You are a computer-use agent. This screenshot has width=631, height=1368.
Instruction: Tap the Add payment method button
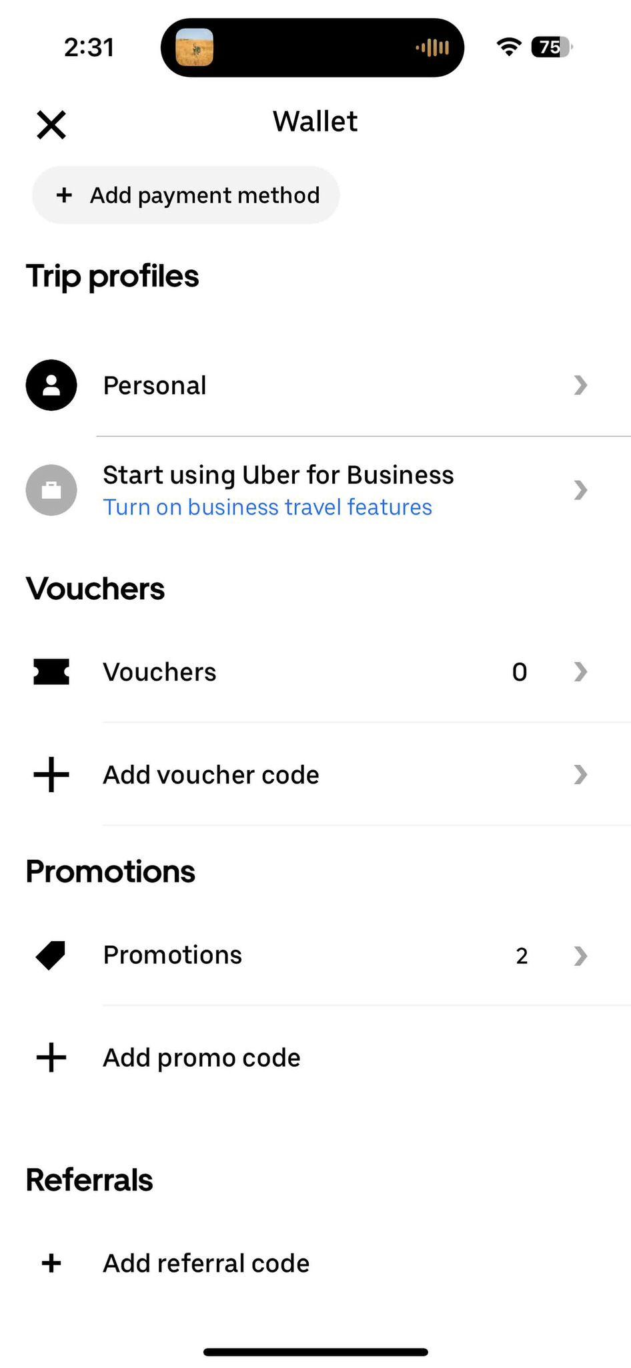(x=185, y=195)
